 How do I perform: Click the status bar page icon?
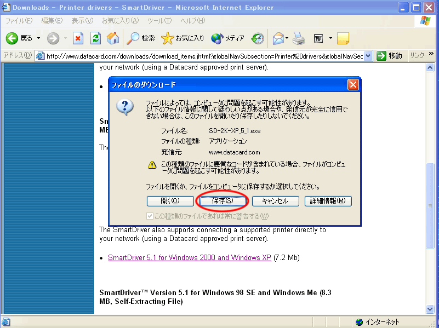(6, 322)
